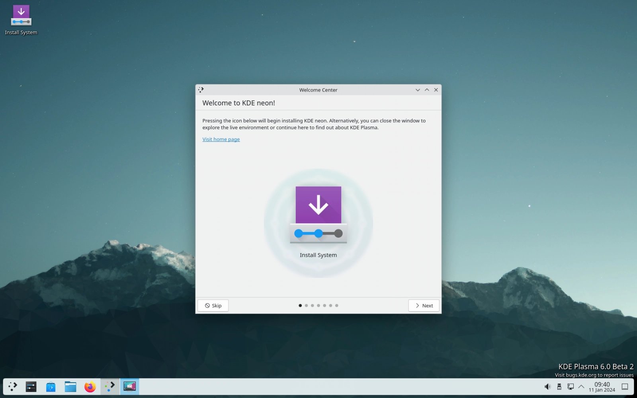This screenshot has width=637, height=398.
Task: Open the clock and calendar
Action: (602, 386)
